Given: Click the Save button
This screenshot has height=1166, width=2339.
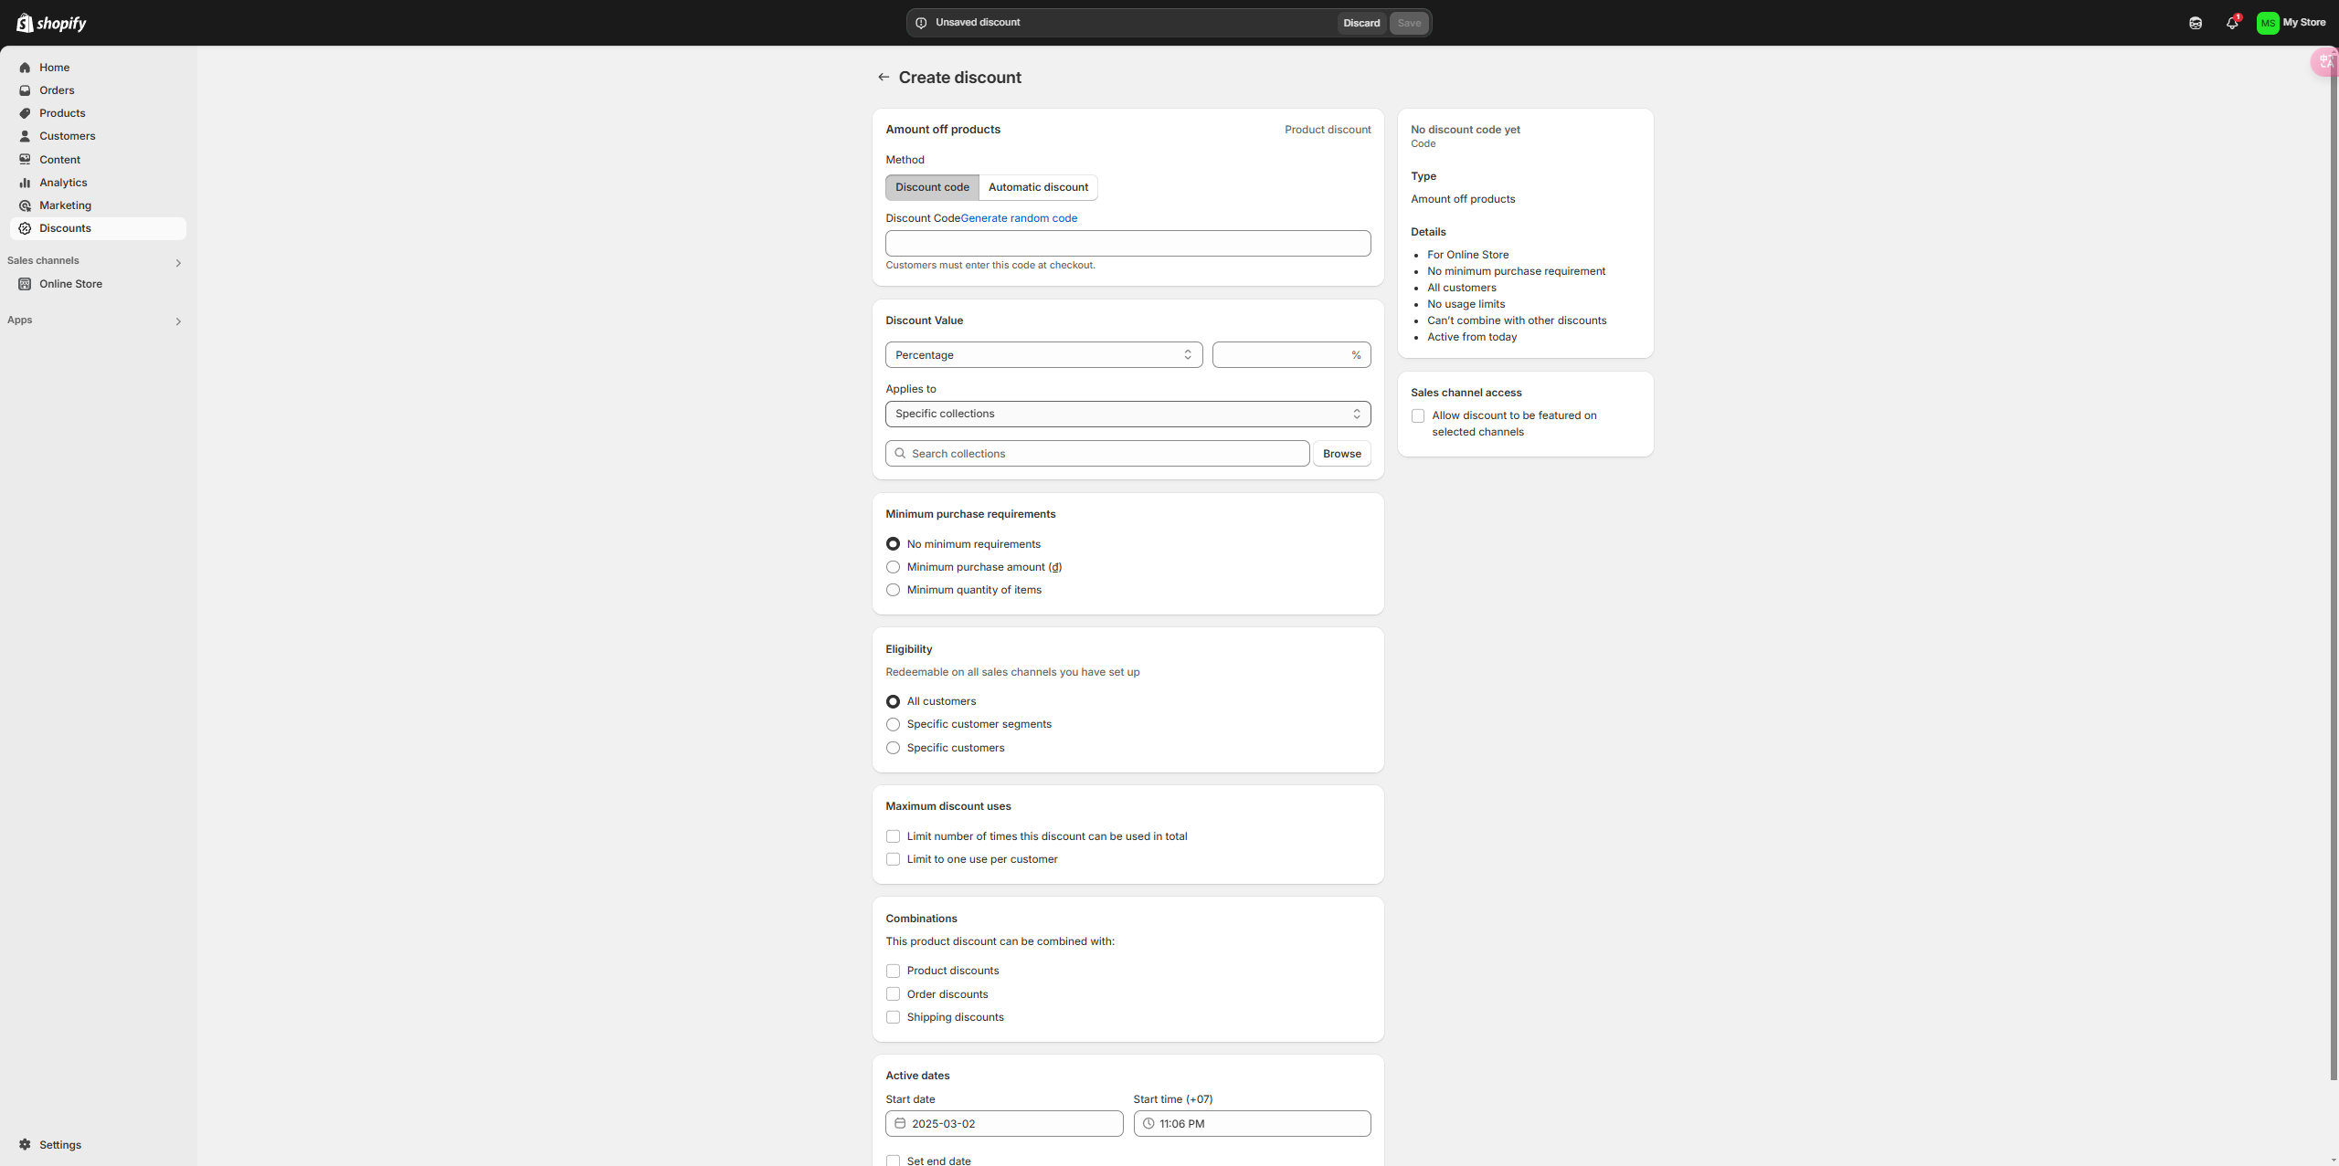Looking at the screenshot, I should pos(1409,23).
